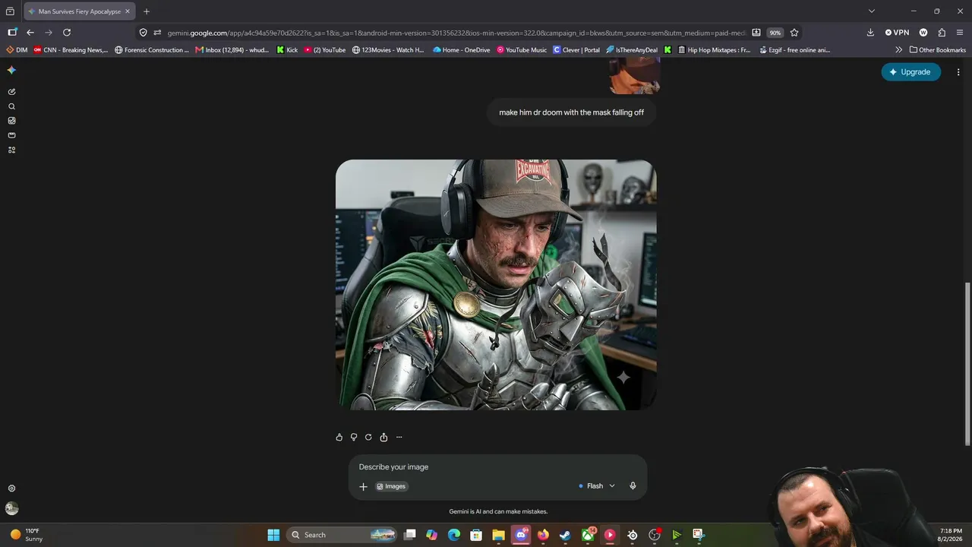
Task: Open Discord from the taskbar
Action: pyautogui.click(x=521, y=535)
